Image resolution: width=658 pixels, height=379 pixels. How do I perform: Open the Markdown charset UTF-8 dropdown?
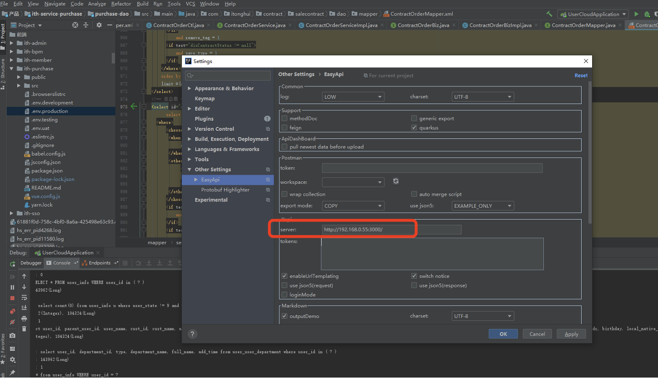[483, 316]
